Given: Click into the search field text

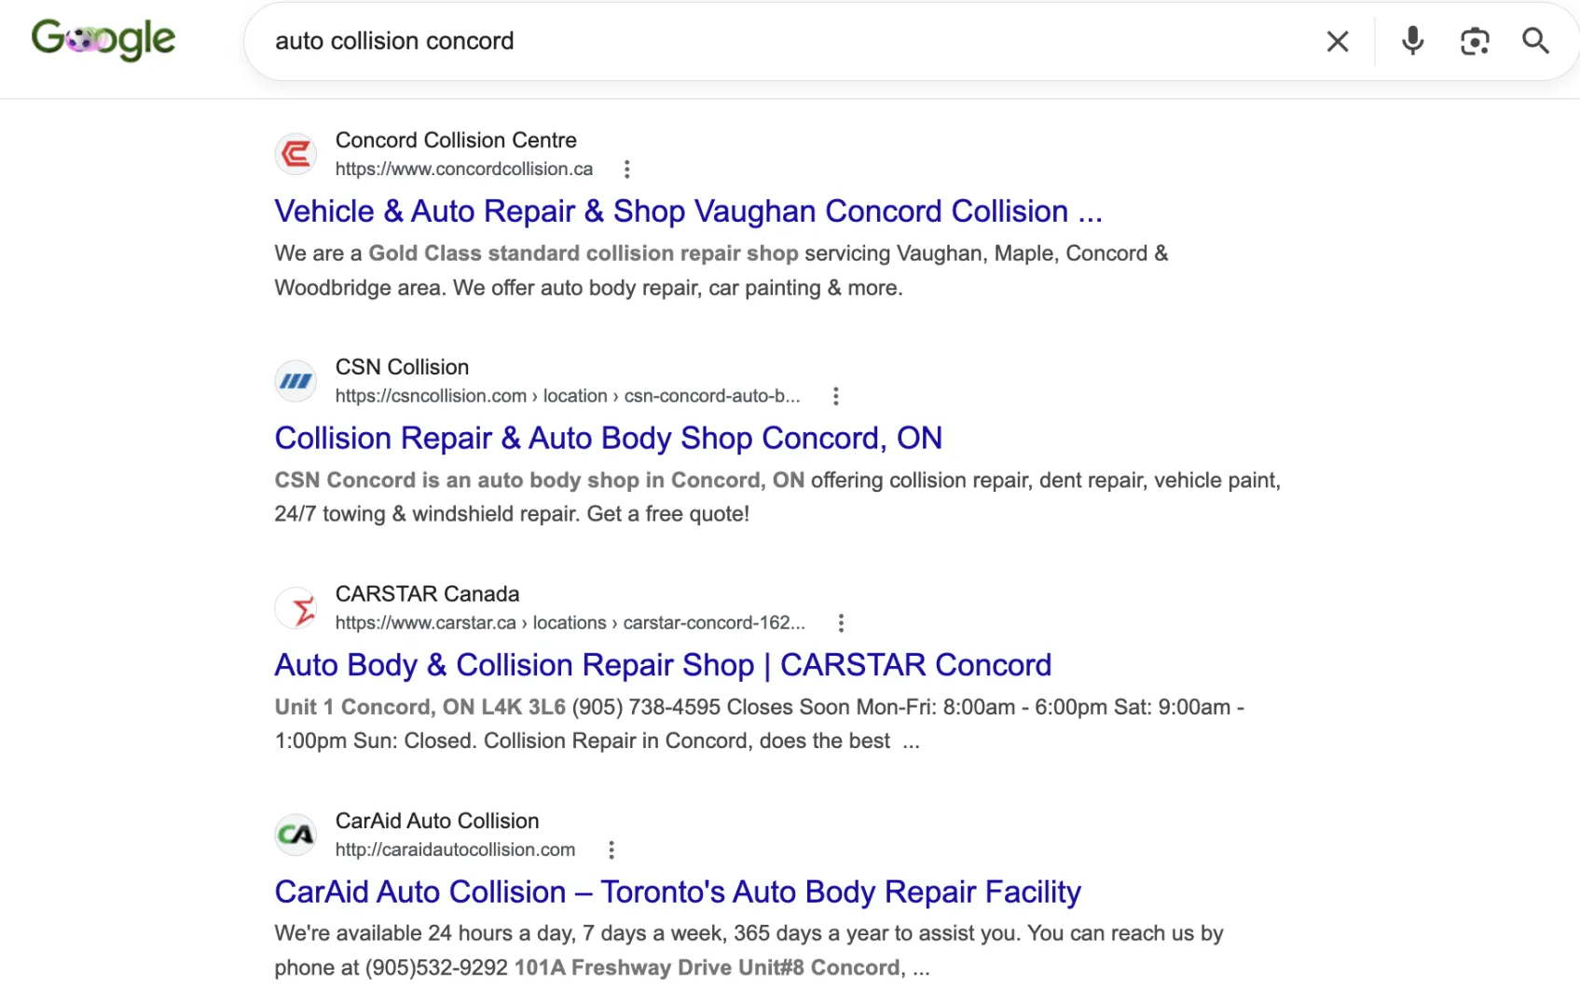Looking at the screenshot, I should click(394, 41).
